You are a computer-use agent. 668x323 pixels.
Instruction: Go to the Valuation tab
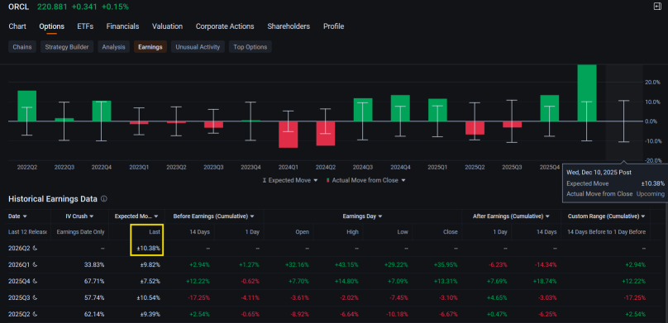coord(168,26)
